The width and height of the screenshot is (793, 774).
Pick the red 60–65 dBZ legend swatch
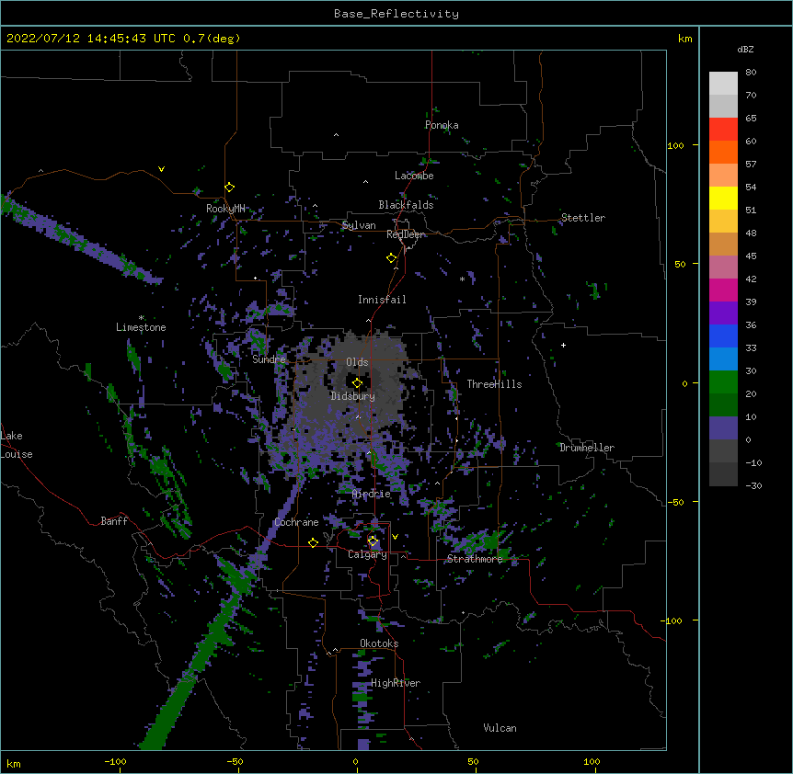pos(723,130)
